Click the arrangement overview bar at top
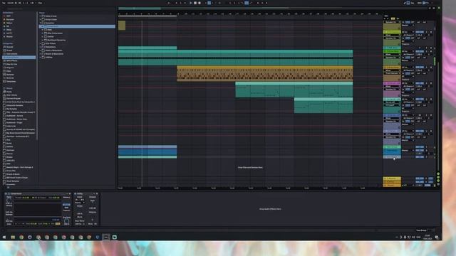Image resolution: width=456 pixels, height=256 pixels. point(274,9)
